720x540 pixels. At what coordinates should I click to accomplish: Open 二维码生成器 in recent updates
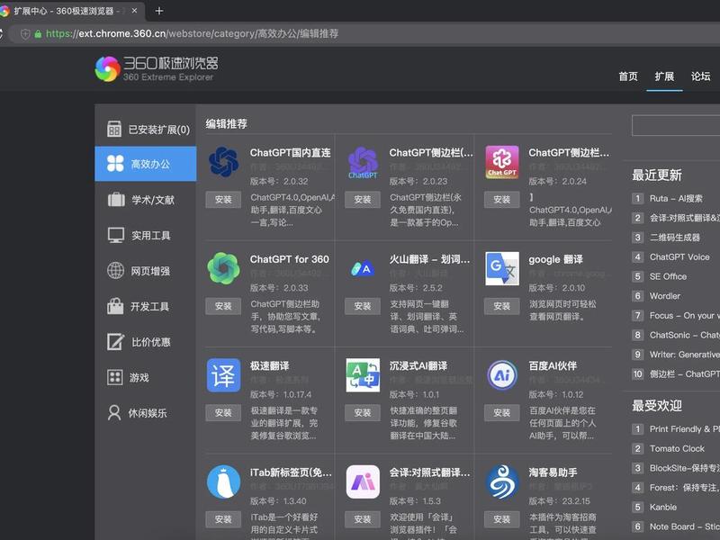tap(674, 238)
